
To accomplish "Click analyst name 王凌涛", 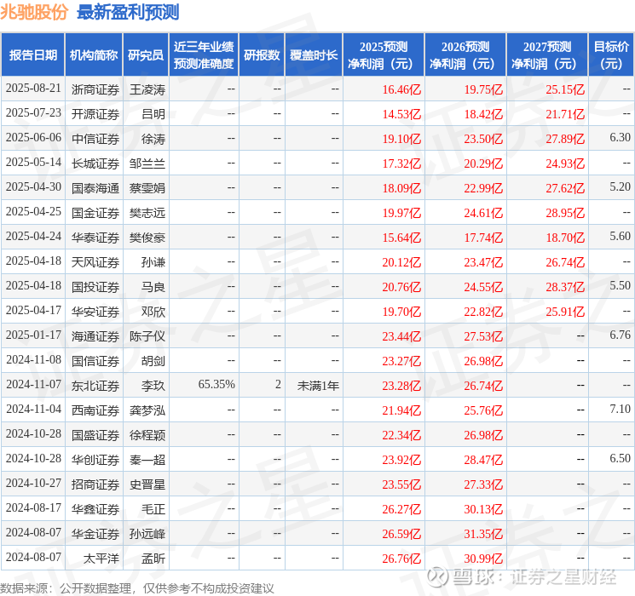I will click(147, 89).
